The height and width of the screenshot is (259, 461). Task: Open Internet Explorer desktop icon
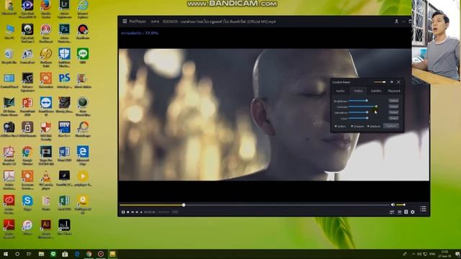click(83, 8)
